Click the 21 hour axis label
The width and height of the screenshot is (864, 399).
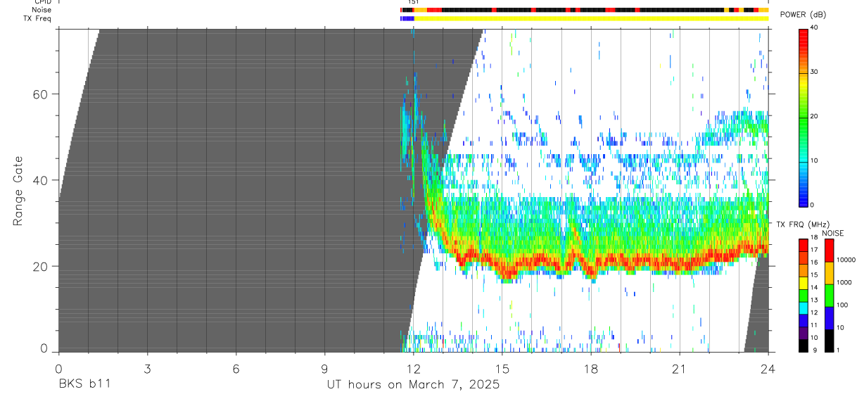click(680, 369)
